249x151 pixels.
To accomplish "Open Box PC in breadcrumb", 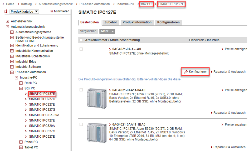I will [146, 4].
